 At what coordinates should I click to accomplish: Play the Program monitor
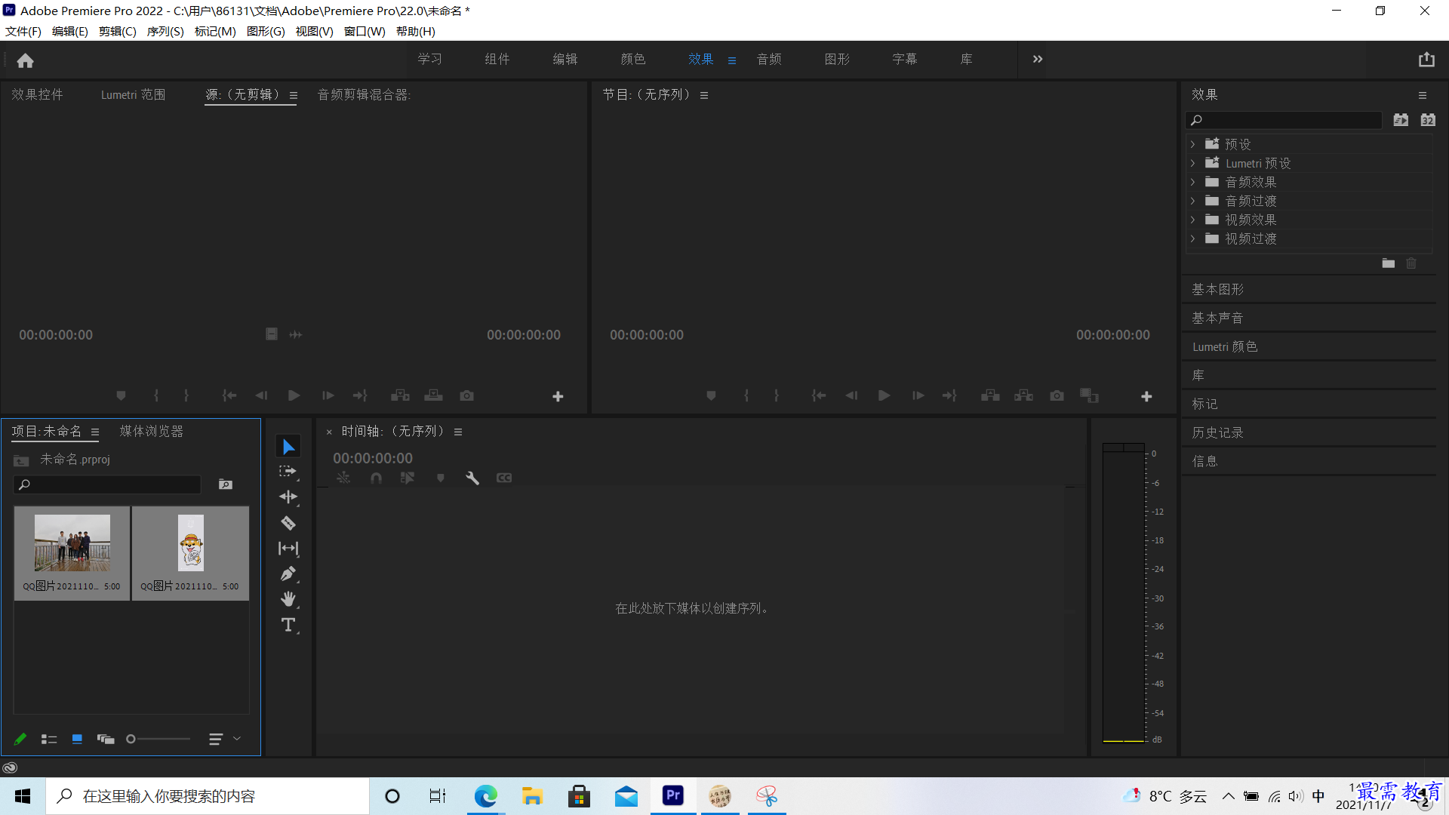tap(884, 395)
